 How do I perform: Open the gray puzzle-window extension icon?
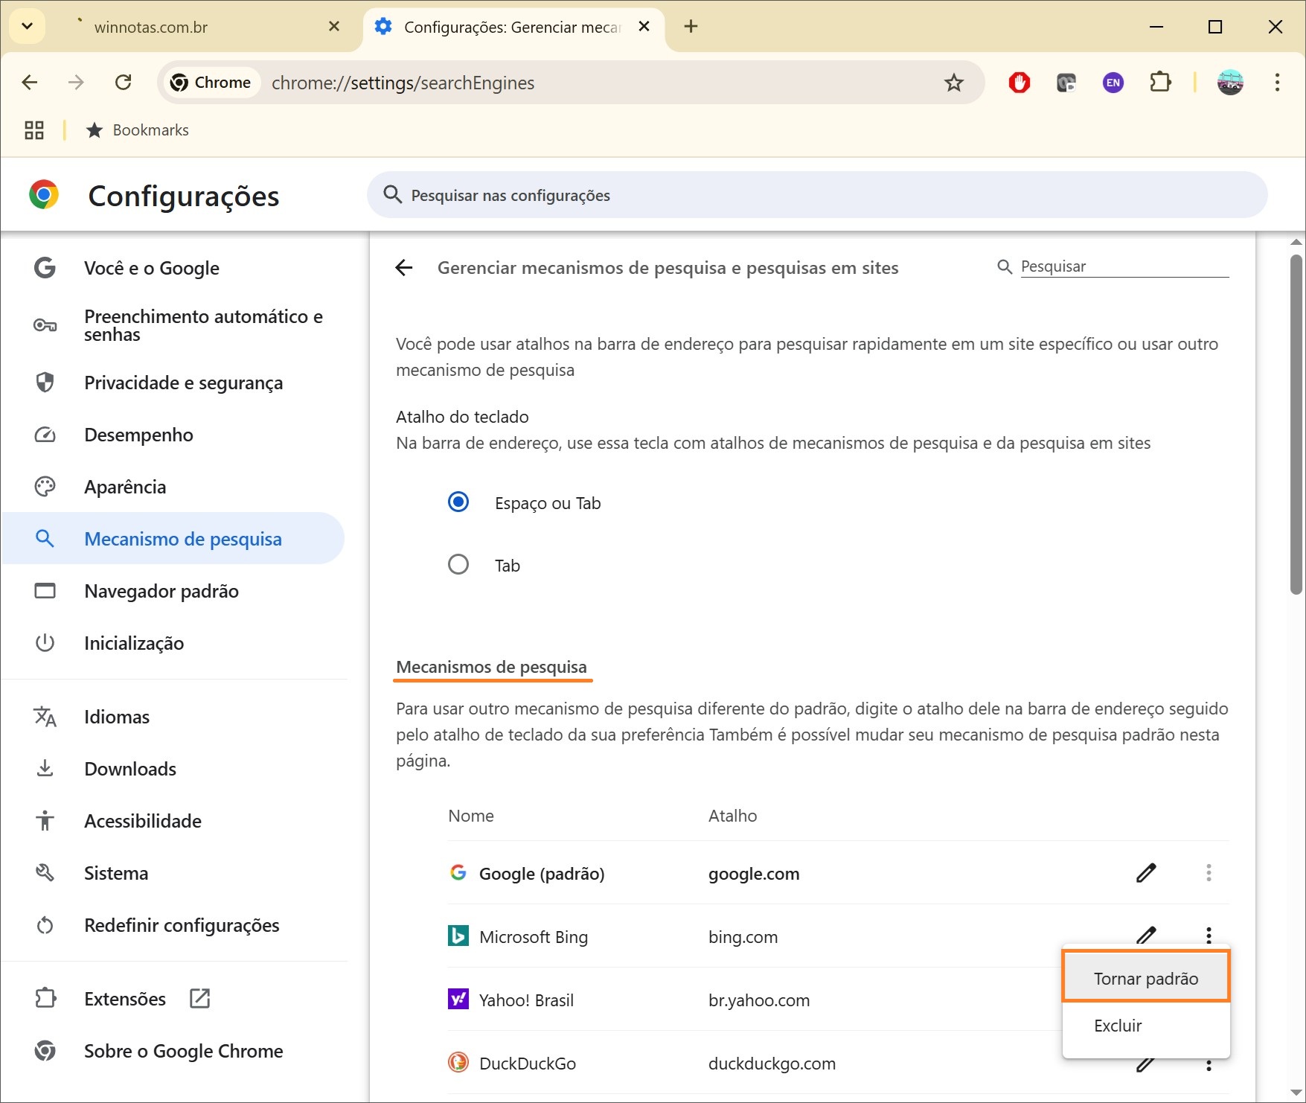click(x=1066, y=83)
